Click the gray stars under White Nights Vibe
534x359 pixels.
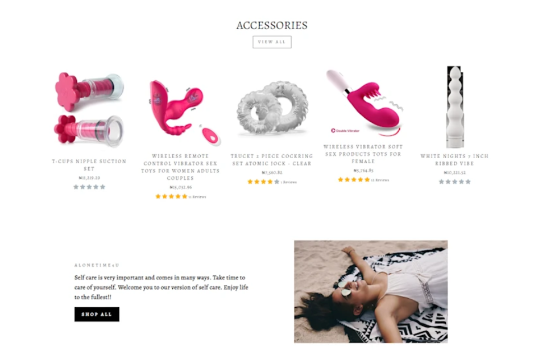(454, 181)
